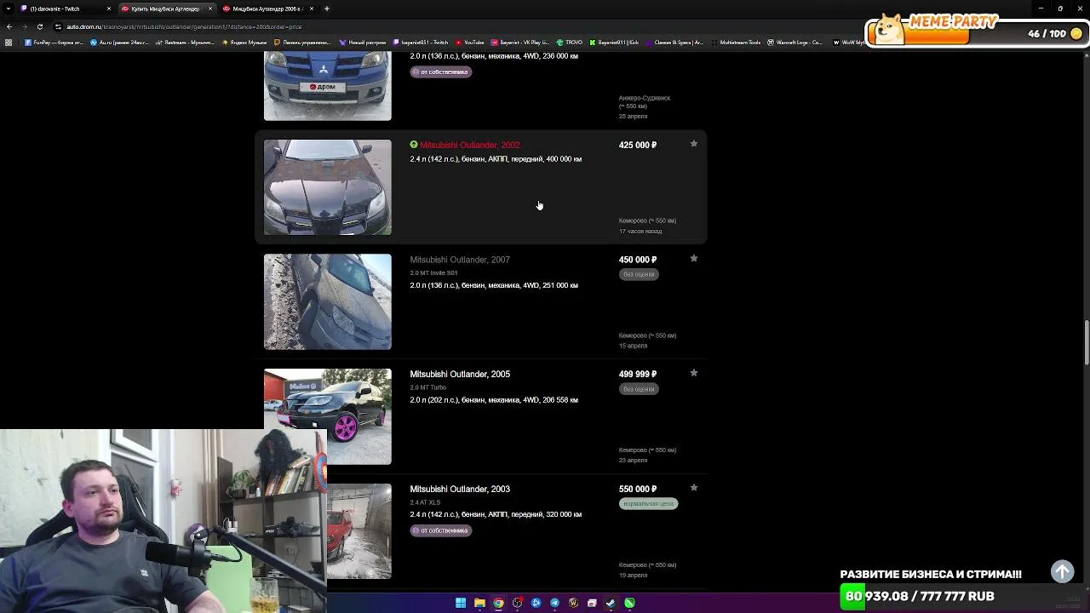Click от собственника badge on blue Outlander listing
This screenshot has width=1090, height=613.
pyautogui.click(x=441, y=72)
